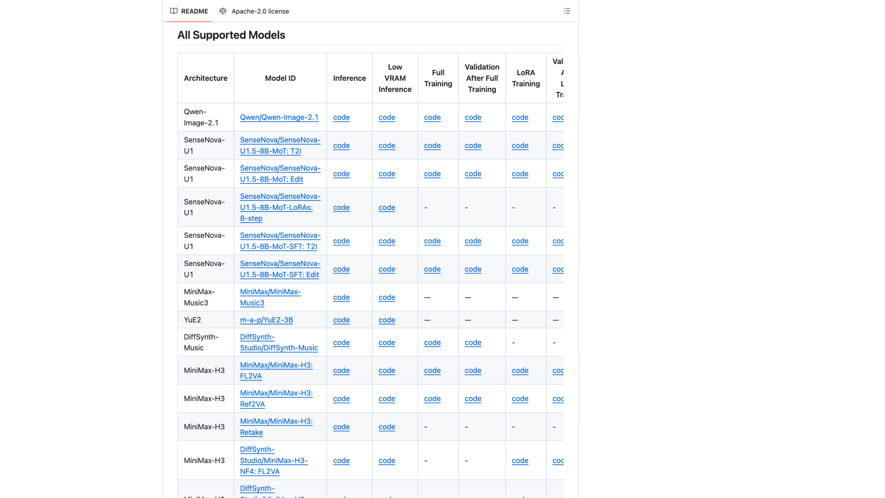Open LoRA Training code for SenseNova-U1.5-8B-MoT-SFT: Edit

(x=520, y=269)
